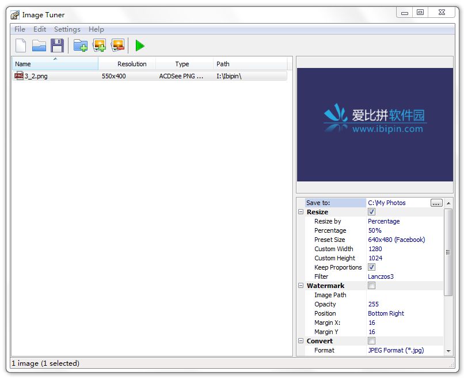Open Preset Size 640x480 (Facebook) option
This screenshot has height=379, width=464.
397,240
